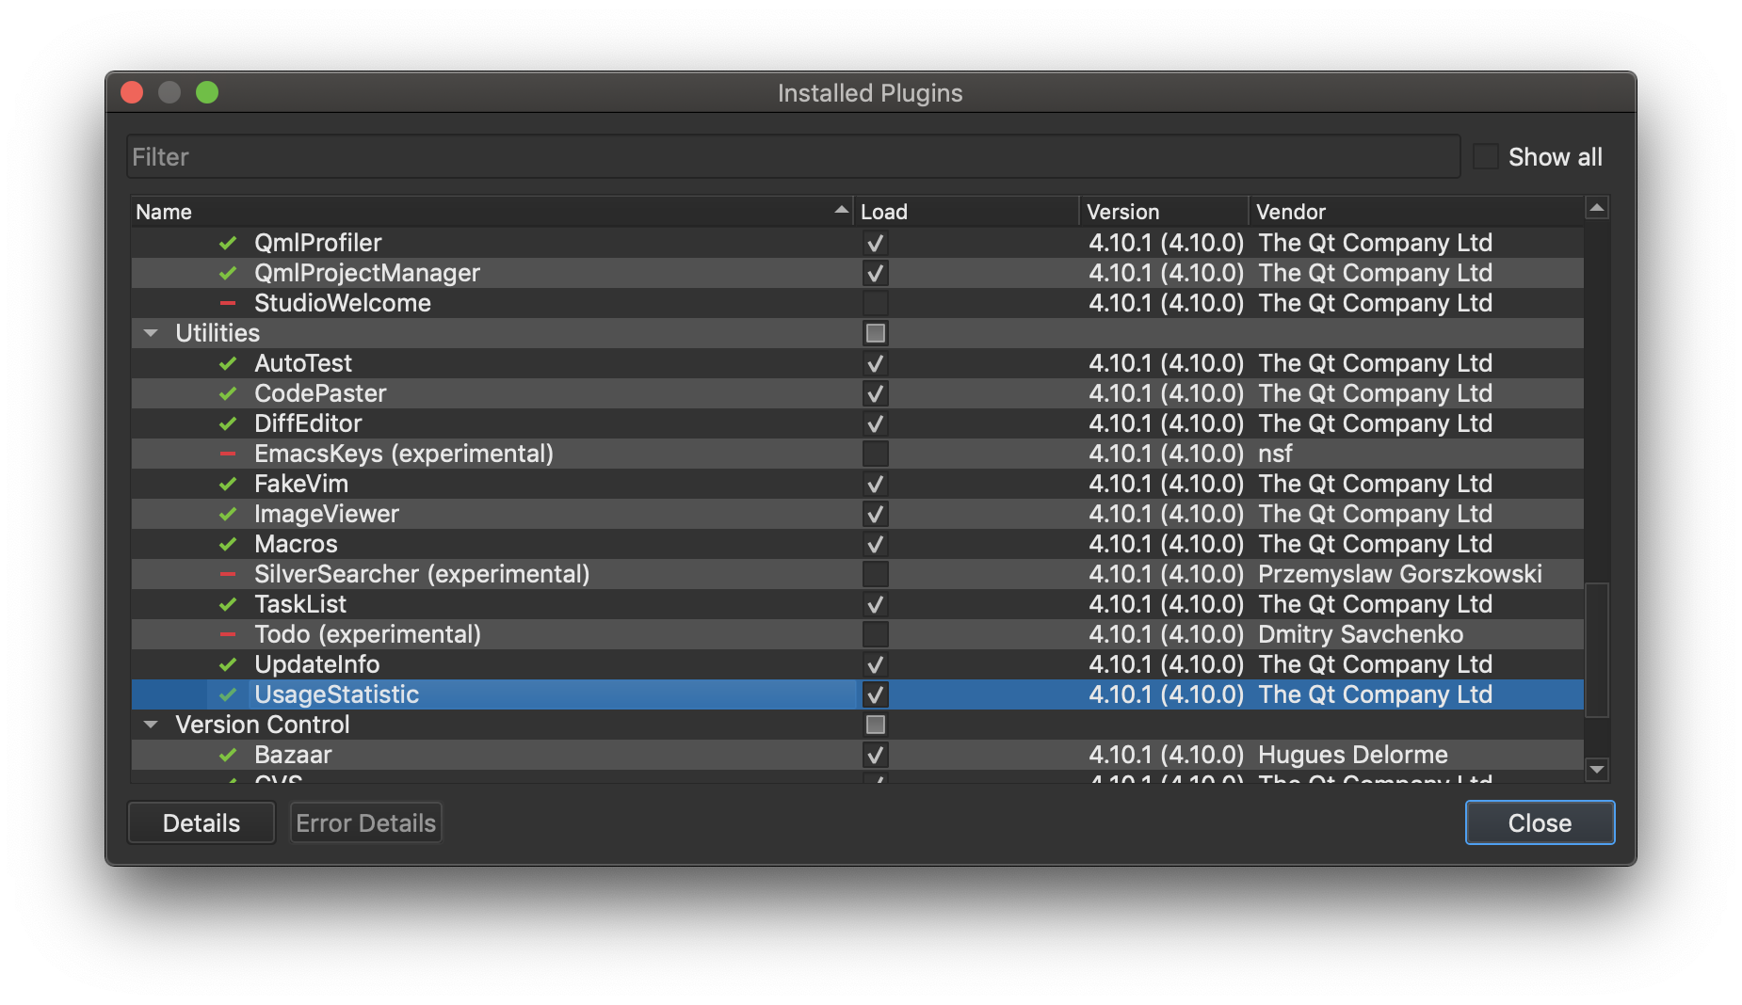Click the green checkmark icon beside TaskList
The height and width of the screenshot is (1005, 1742).
click(x=228, y=604)
